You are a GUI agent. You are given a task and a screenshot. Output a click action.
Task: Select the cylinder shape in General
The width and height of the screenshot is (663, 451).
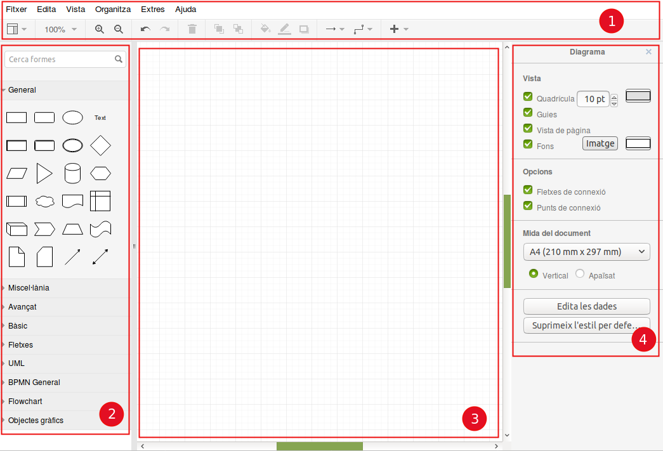click(72, 173)
